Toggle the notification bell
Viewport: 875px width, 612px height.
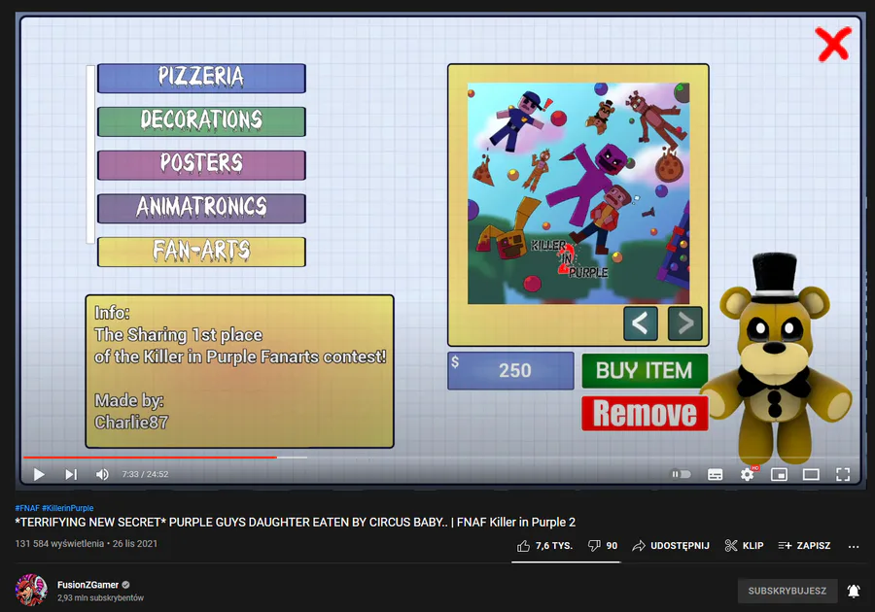(854, 591)
